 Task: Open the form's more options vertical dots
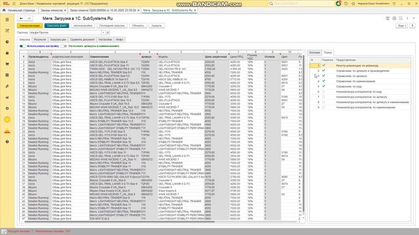(x=407, y=18)
